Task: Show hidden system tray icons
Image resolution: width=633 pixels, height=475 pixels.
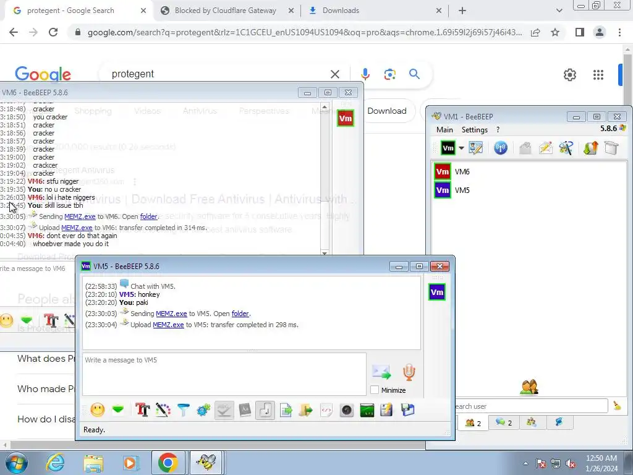Action: pos(525,463)
